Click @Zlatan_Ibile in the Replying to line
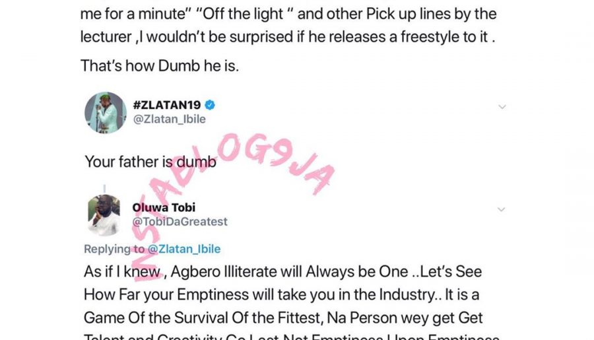Image resolution: width=594 pixels, height=340 pixels. [x=184, y=249]
